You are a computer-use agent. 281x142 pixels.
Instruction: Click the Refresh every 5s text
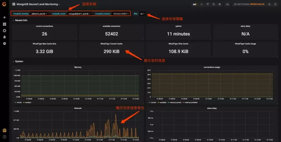[257, 4]
